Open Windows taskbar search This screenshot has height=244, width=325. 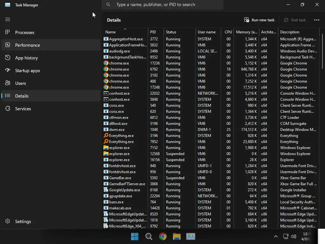pos(149,236)
